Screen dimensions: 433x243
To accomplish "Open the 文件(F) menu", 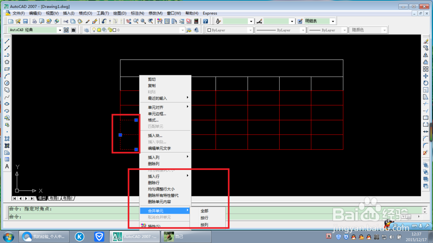I will coord(19,13).
